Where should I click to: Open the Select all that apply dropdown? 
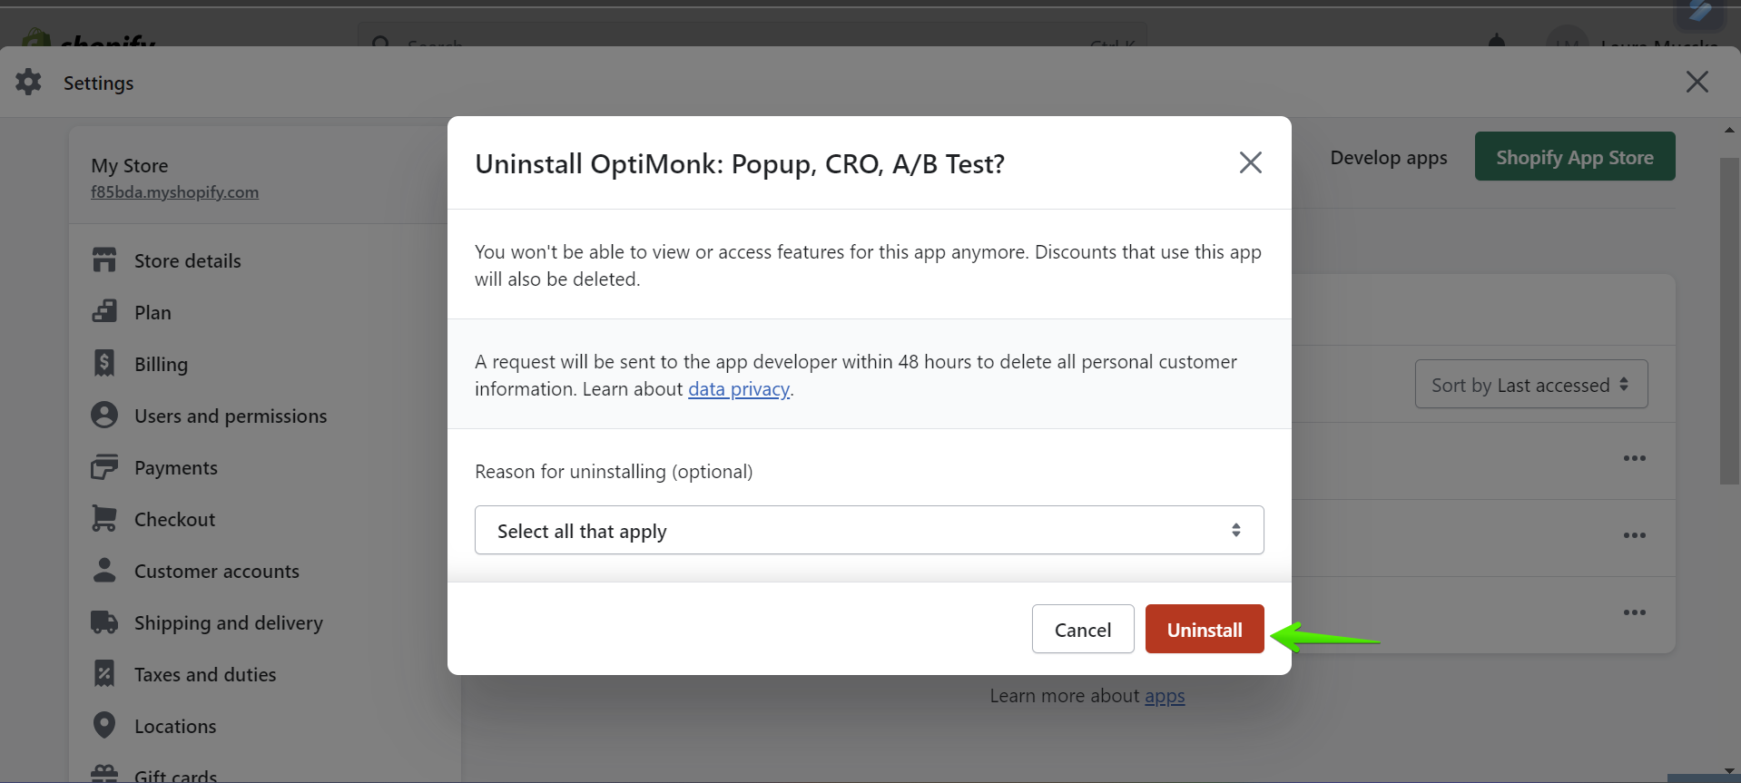click(x=870, y=530)
